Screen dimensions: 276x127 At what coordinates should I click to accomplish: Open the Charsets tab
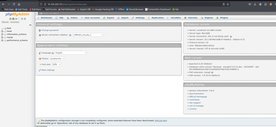[191, 18]
